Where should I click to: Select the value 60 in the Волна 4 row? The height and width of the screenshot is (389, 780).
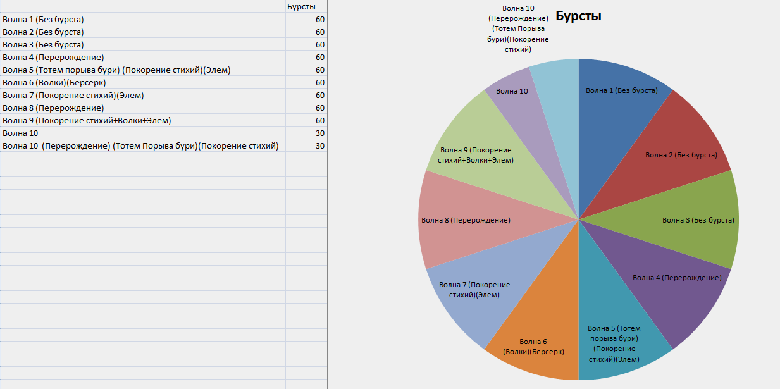pos(306,57)
